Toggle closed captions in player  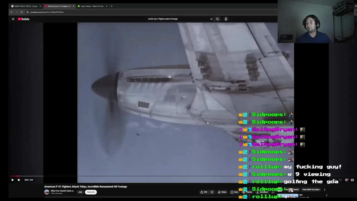click(340, 180)
